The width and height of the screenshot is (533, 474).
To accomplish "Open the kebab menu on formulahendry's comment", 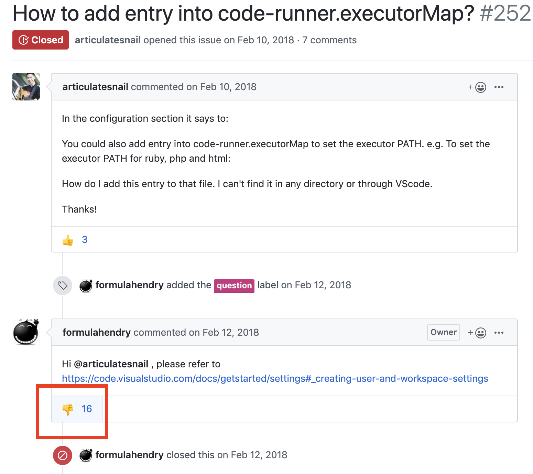I will click(499, 332).
